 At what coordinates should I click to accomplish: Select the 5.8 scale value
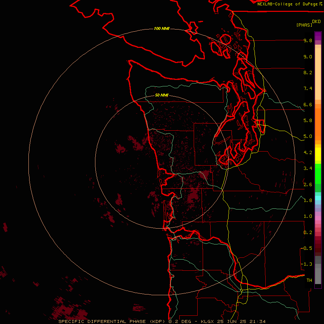pos(308,121)
